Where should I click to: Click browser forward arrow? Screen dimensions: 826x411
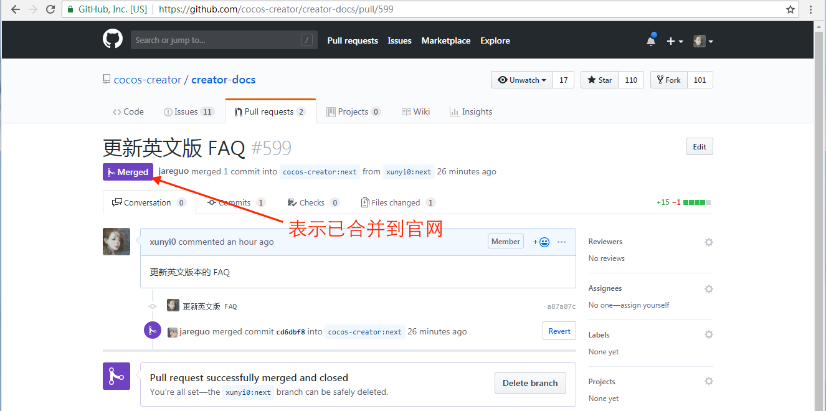[x=33, y=9]
